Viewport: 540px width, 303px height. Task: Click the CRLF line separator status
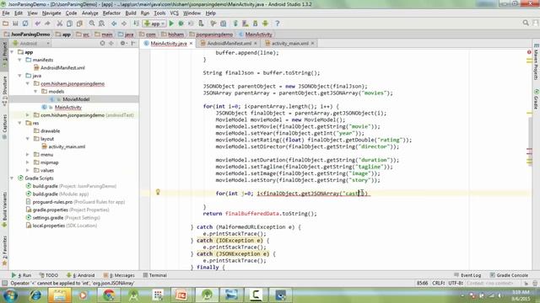(x=439, y=283)
